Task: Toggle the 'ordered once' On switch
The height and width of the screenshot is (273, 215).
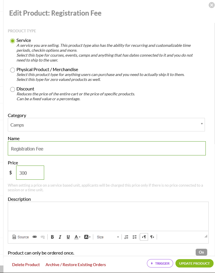Action: (x=201, y=252)
